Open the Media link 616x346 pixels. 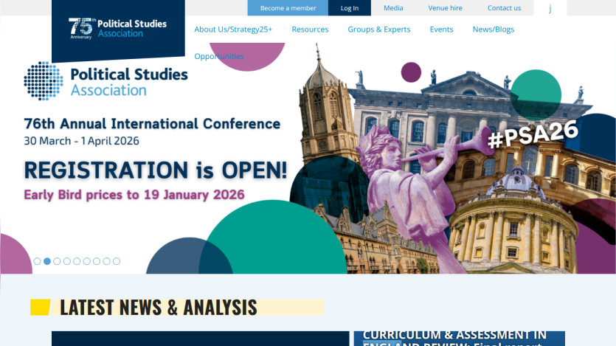[393, 8]
